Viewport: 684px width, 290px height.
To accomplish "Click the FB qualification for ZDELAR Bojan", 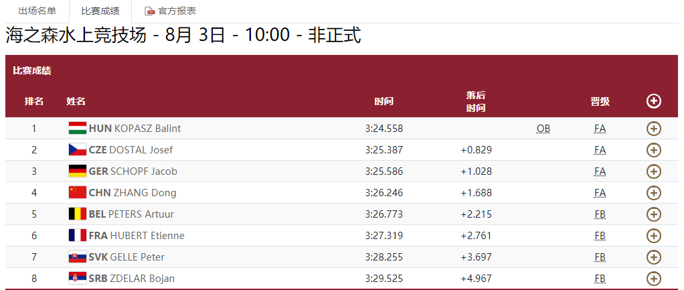I will tap(600, 279).
